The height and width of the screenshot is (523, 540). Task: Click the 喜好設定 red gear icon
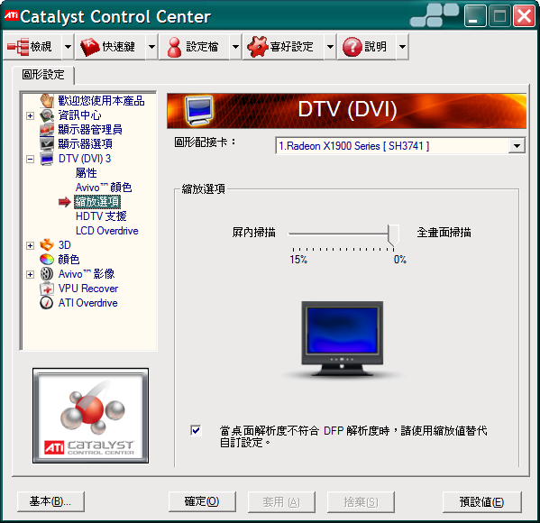point(257,47)
